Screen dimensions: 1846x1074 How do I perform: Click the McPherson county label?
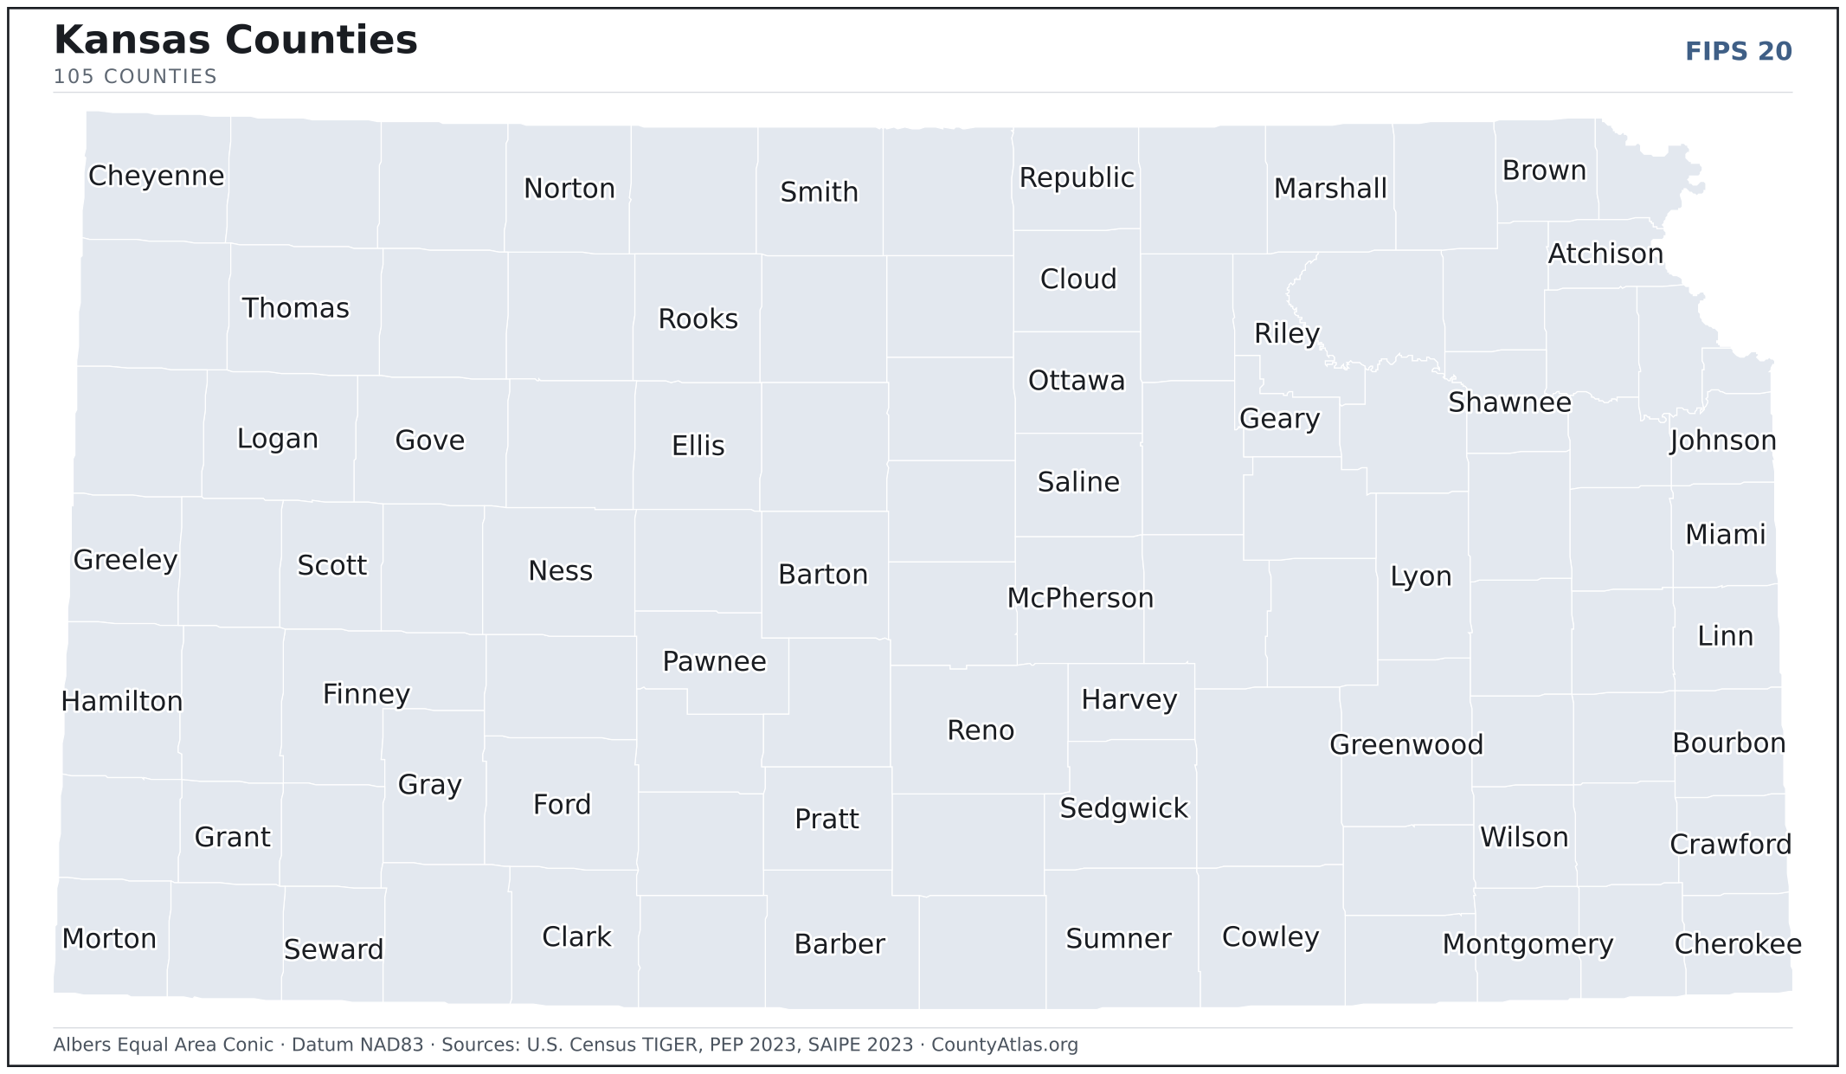coord(1080,598)
